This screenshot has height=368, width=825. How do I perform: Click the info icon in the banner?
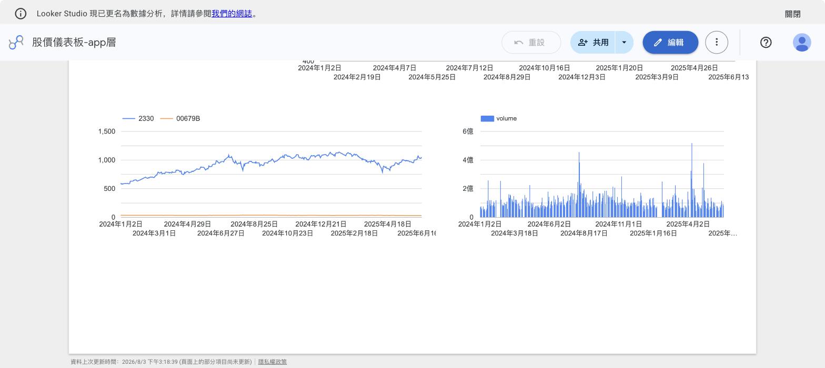21,14
